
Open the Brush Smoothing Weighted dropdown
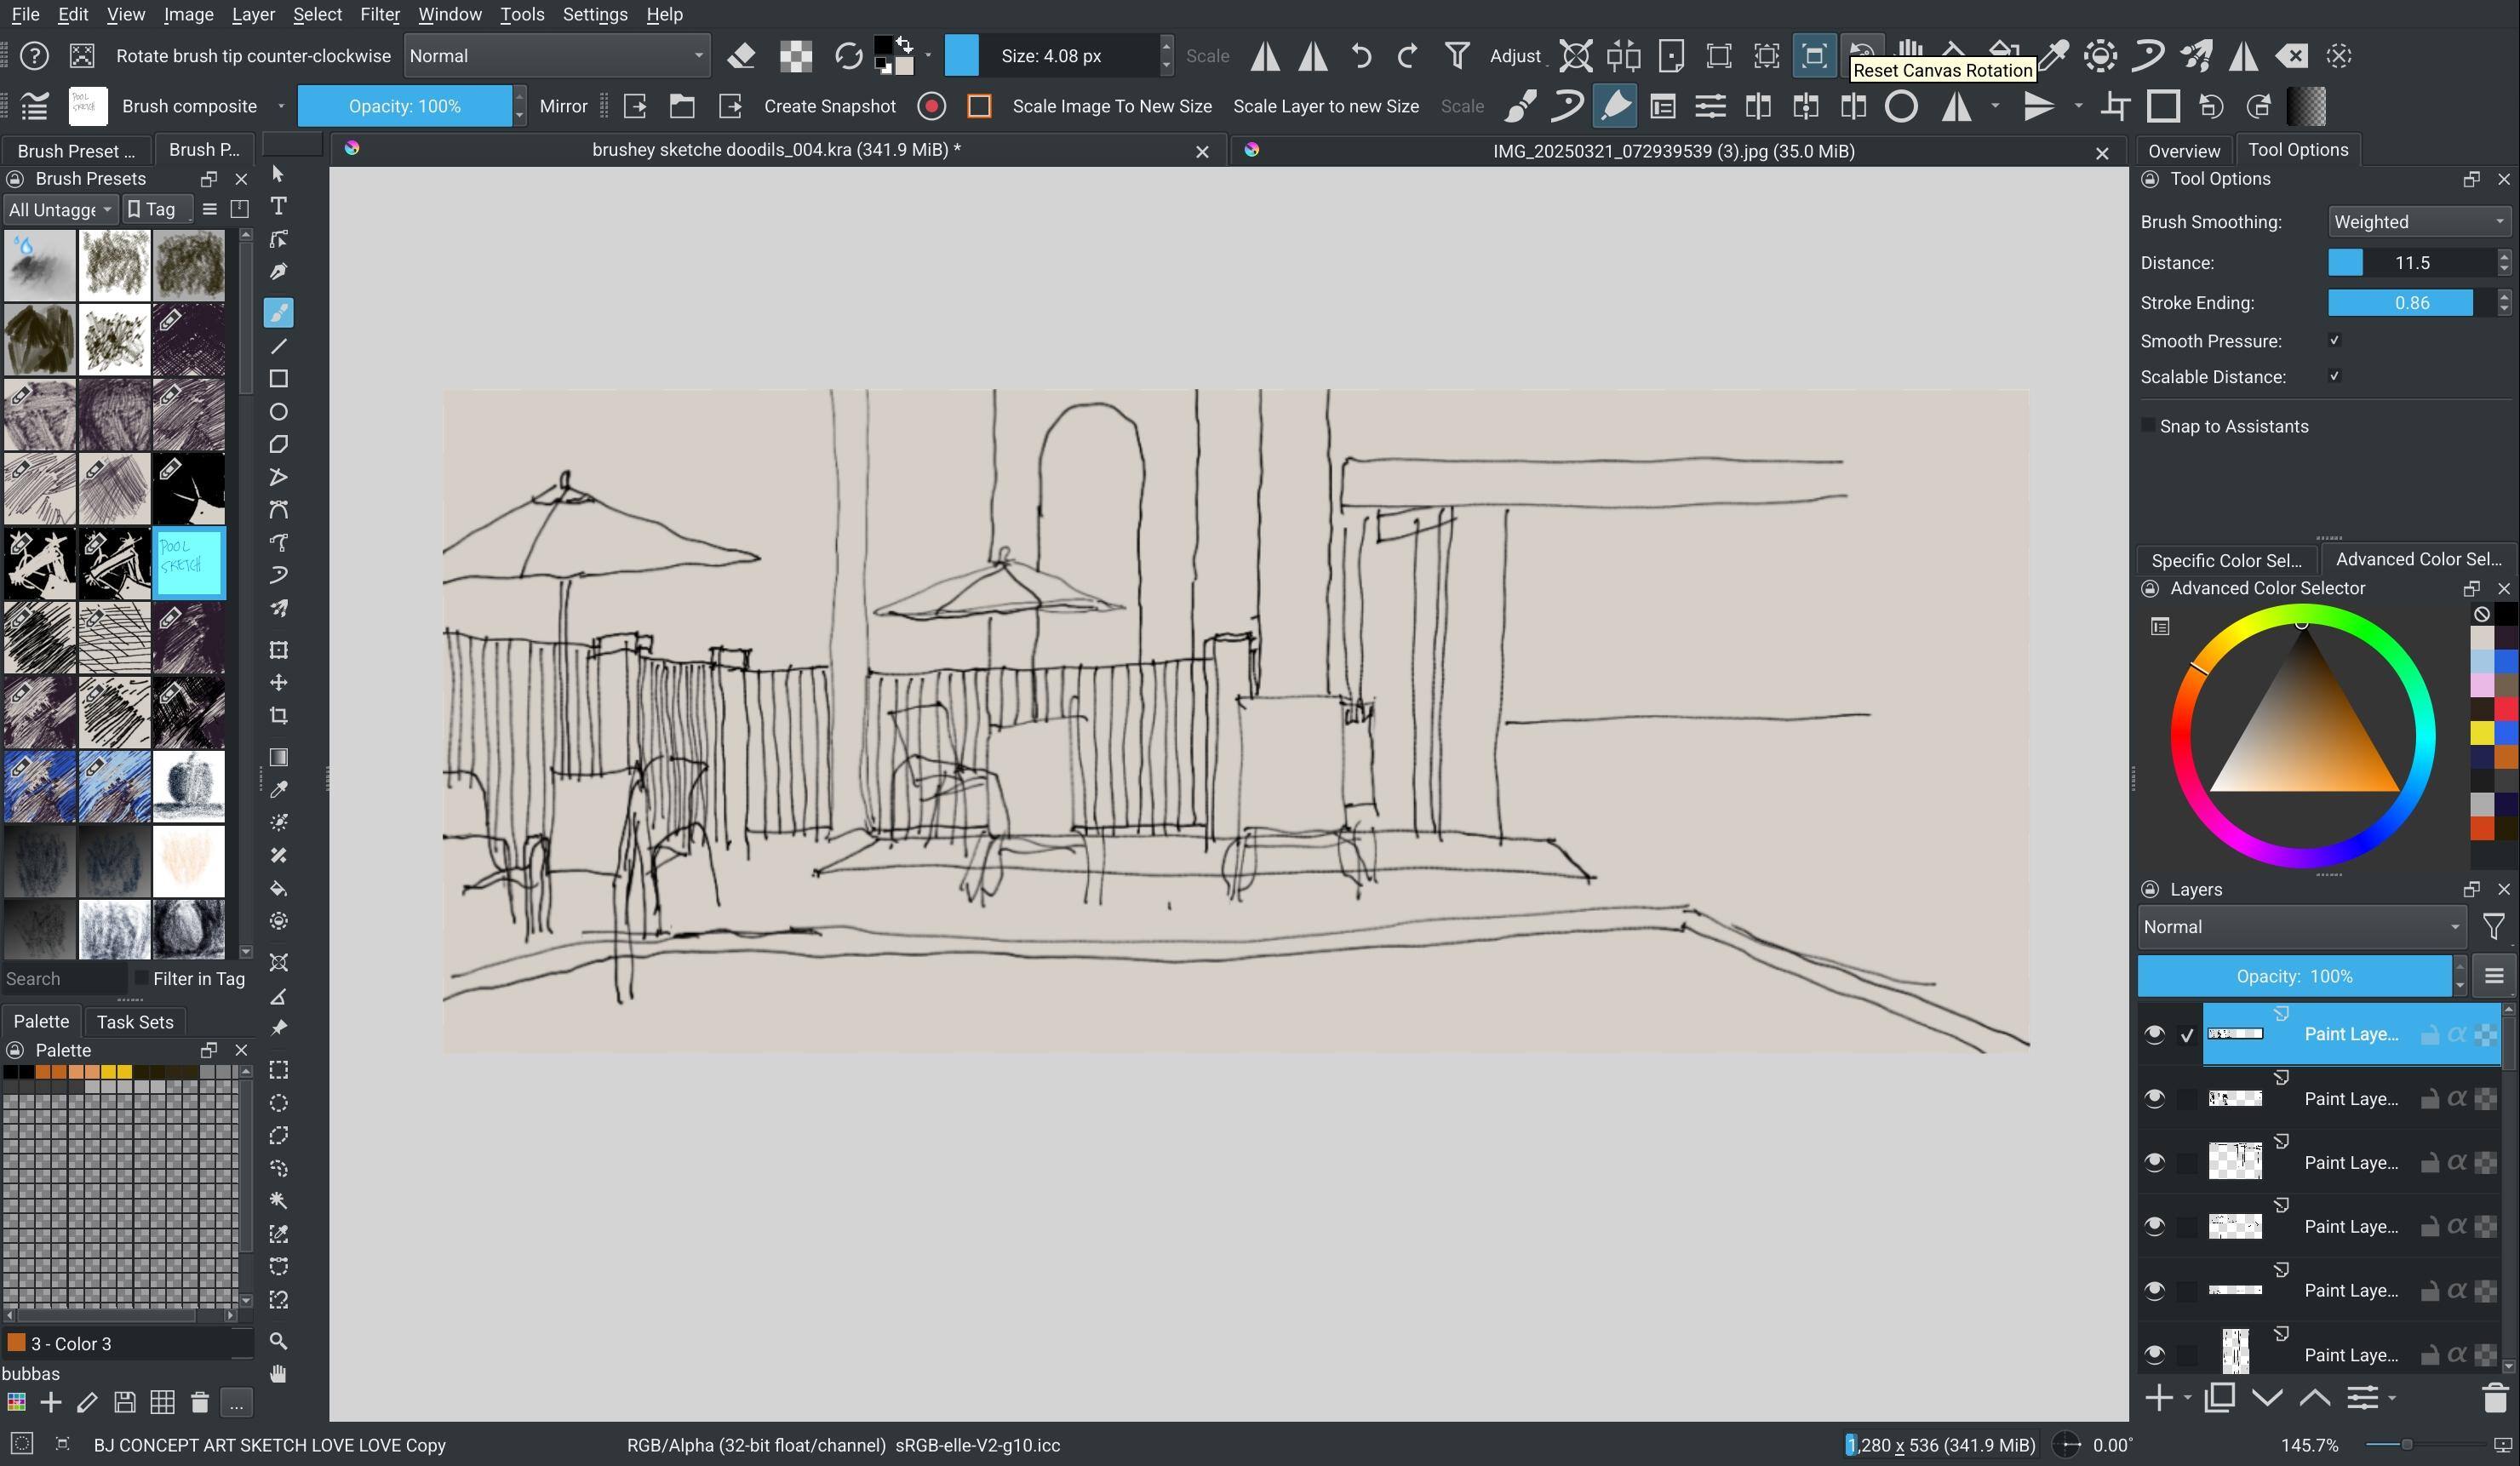click(x=2419, y=222)
